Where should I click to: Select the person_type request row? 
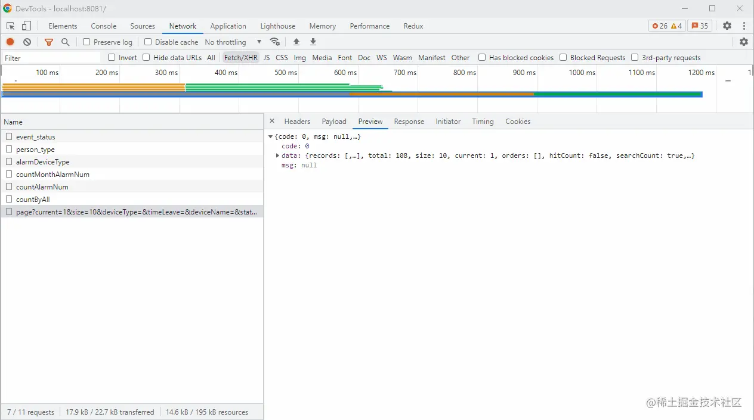131,149
